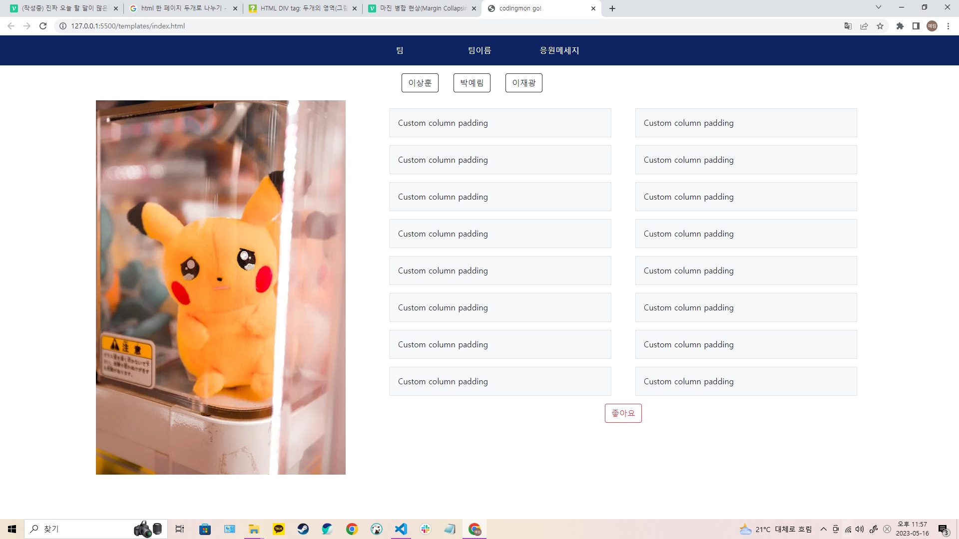
Task: Select the 박예림 button
Action: [x=472, y=83]
